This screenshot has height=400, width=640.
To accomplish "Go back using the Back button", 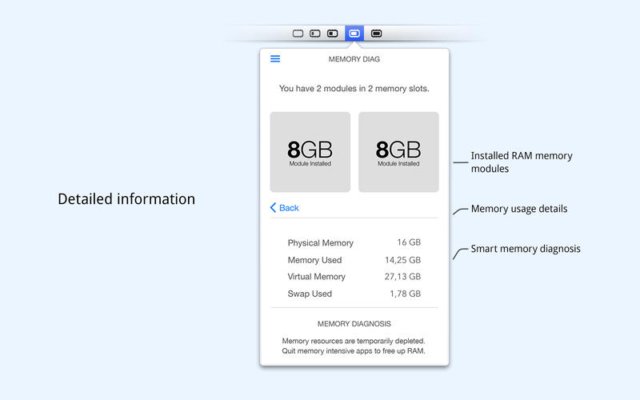I will (285, 208).
